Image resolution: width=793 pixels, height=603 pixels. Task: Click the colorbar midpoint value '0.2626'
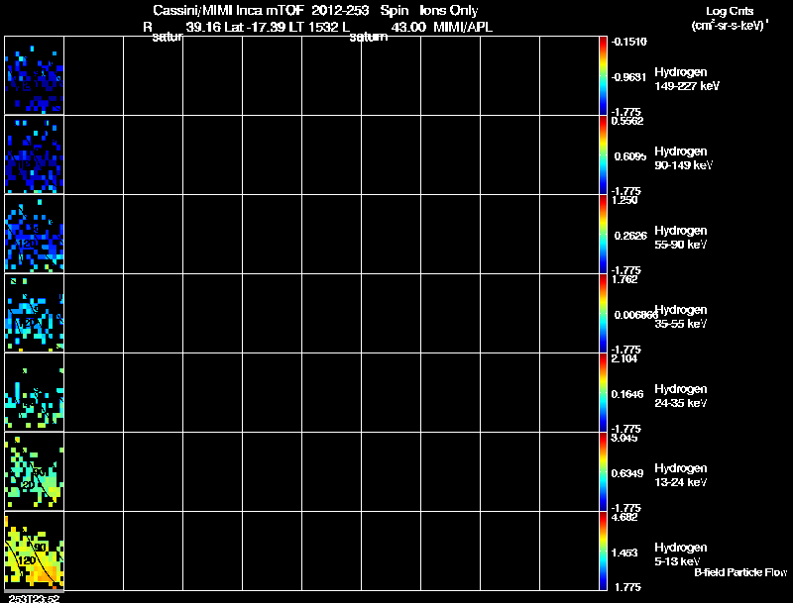(630, 236)
